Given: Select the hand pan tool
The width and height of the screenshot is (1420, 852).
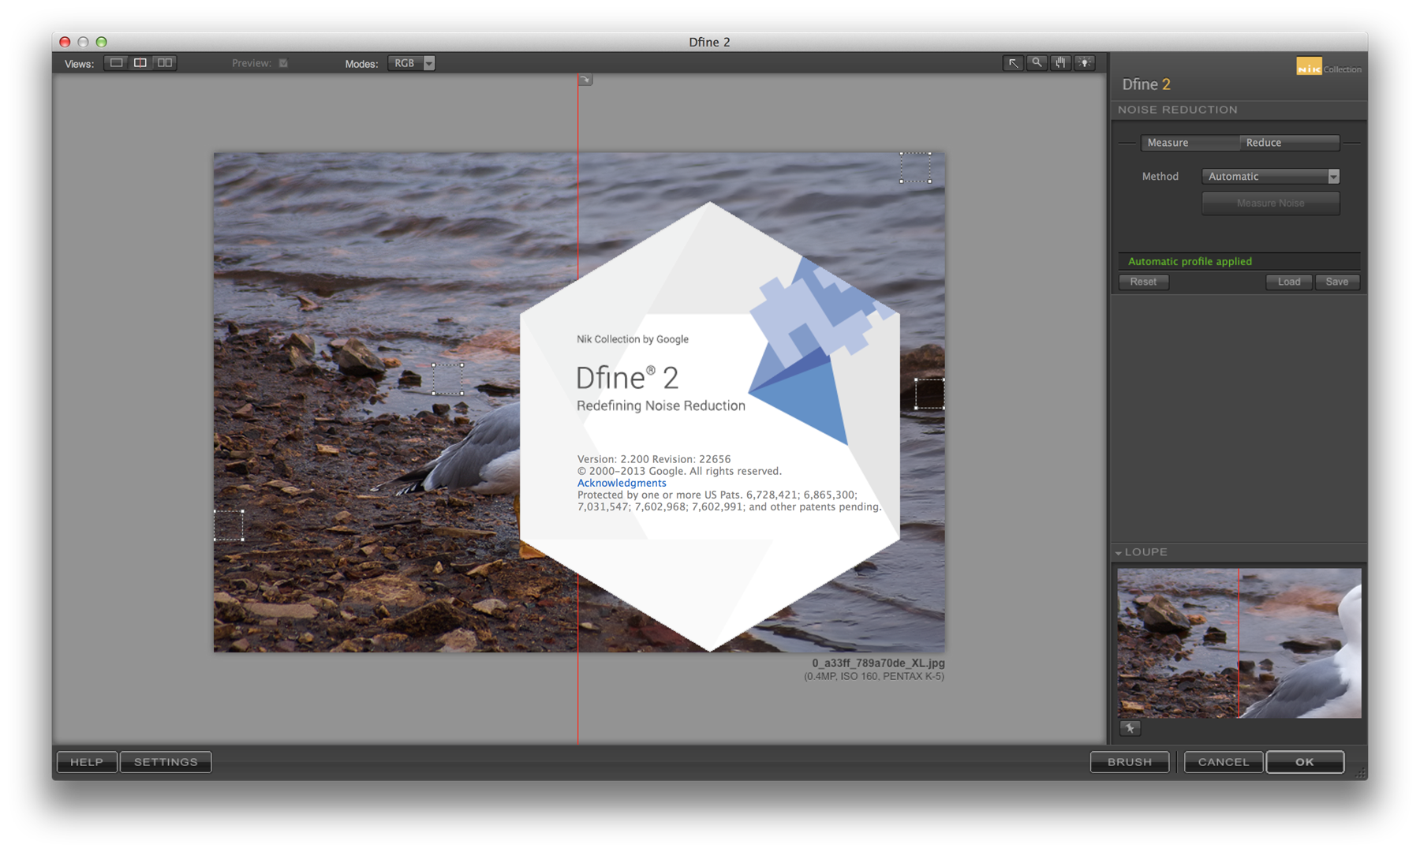Looking at the screenshot, I should tap(1061, 63).
